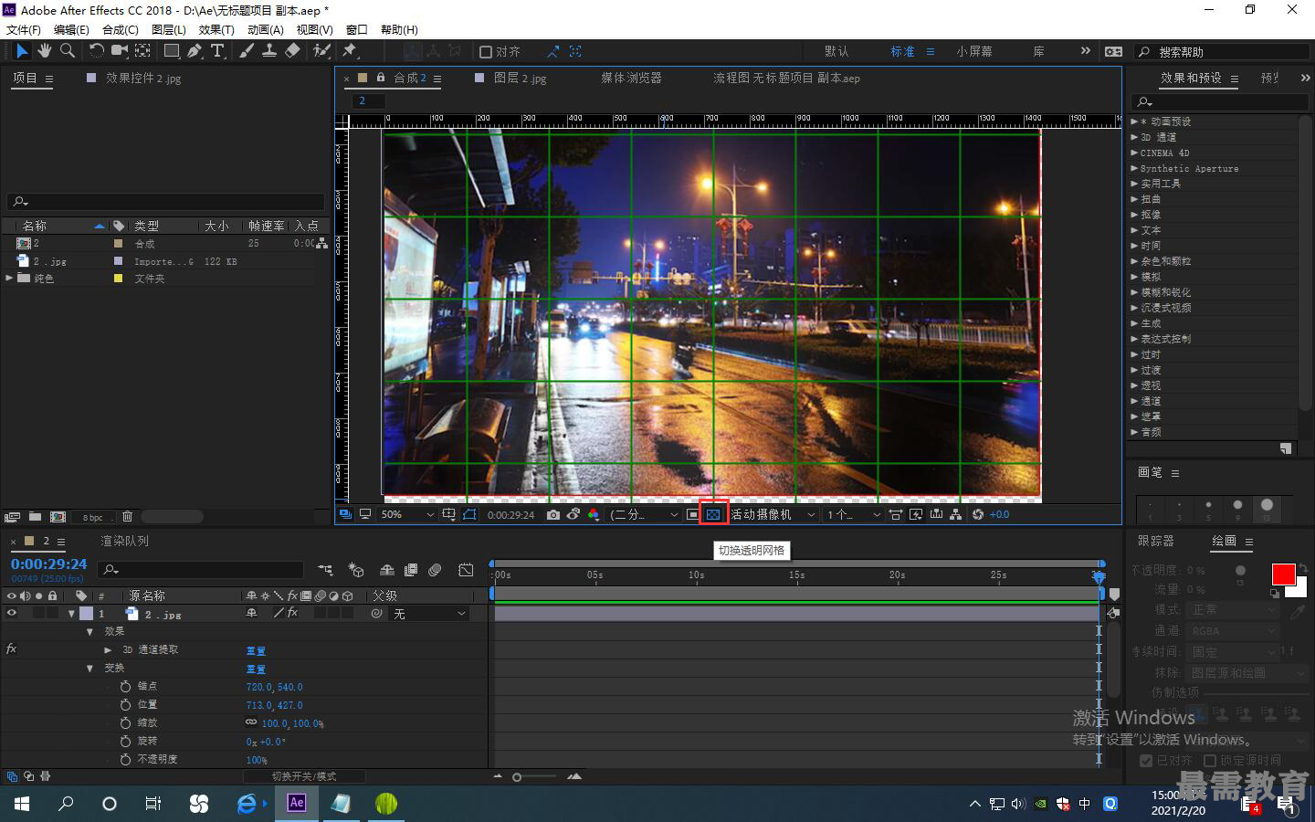Adjust the timeline zoom slider
Image resolution: width=1315 pixels, height=822 pixels.
(518, 777)
